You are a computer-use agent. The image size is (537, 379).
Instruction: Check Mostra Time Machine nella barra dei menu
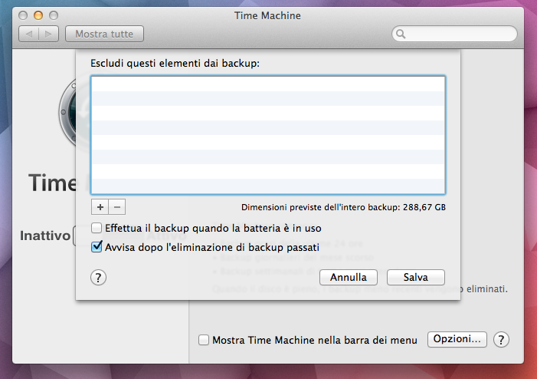point(204,340)
